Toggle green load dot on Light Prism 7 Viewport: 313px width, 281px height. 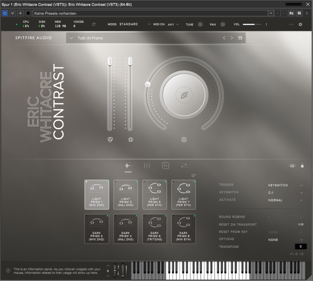click(x=194, y=182)
